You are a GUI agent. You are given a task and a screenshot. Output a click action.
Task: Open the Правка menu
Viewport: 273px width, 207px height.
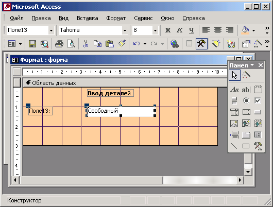coord(41,19)
